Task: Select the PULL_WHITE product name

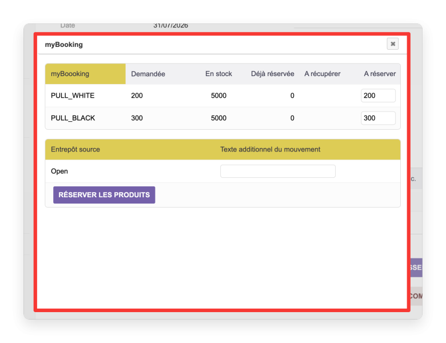Action: click(73, 95)
